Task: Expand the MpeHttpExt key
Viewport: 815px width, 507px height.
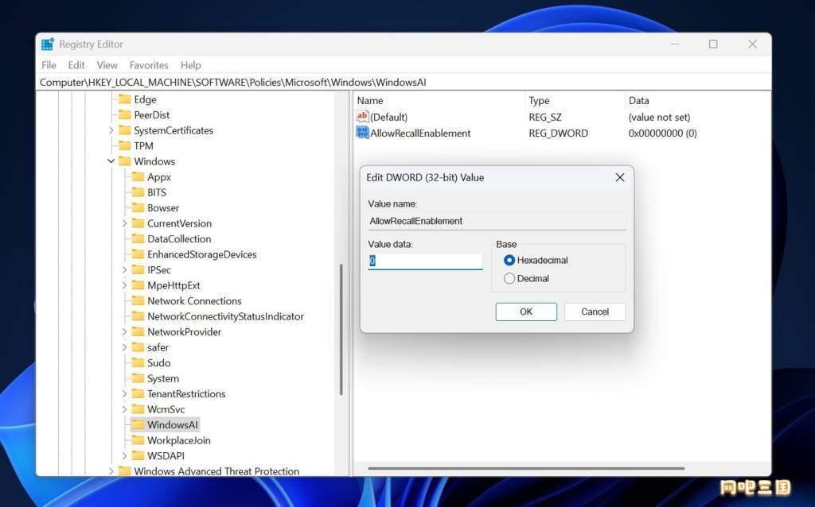Action: 124,285
